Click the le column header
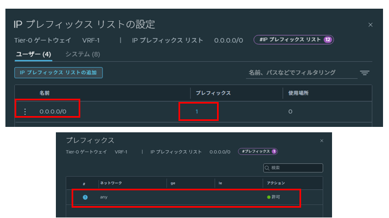Viewport: 389px width, 218px height. (x=220, y=183)
